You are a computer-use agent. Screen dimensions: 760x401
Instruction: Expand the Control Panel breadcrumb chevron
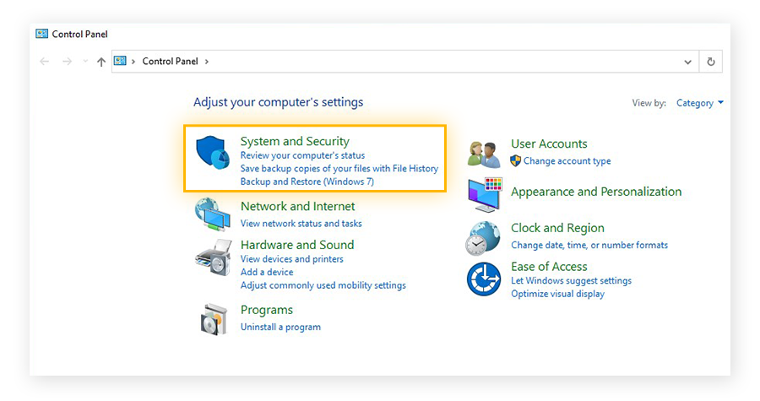(207, 62)
